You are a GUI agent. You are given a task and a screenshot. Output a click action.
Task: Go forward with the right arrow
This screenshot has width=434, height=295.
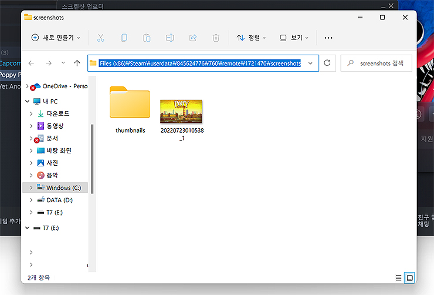(x=49, y=63)
